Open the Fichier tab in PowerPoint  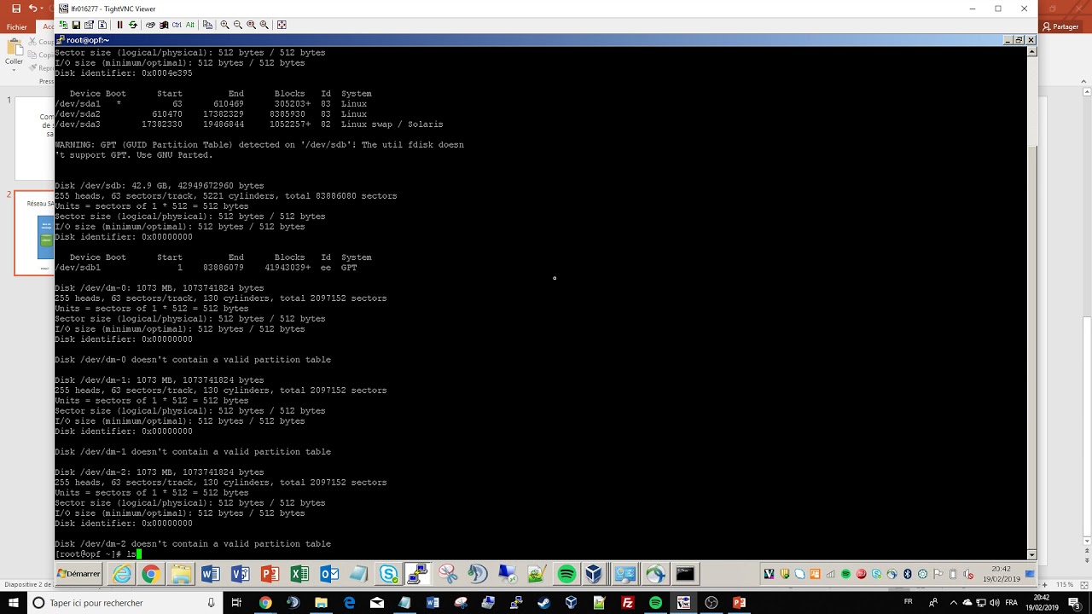(x=16, y=27)
